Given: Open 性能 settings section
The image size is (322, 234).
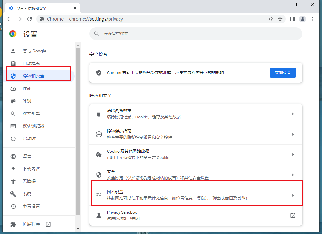Looking at the screenshot, I should [x=39, y=89].
